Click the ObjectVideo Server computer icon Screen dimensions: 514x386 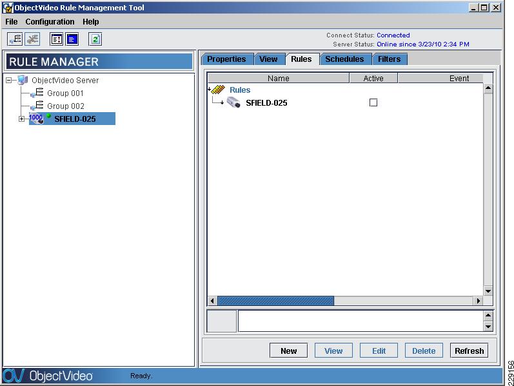23,80
